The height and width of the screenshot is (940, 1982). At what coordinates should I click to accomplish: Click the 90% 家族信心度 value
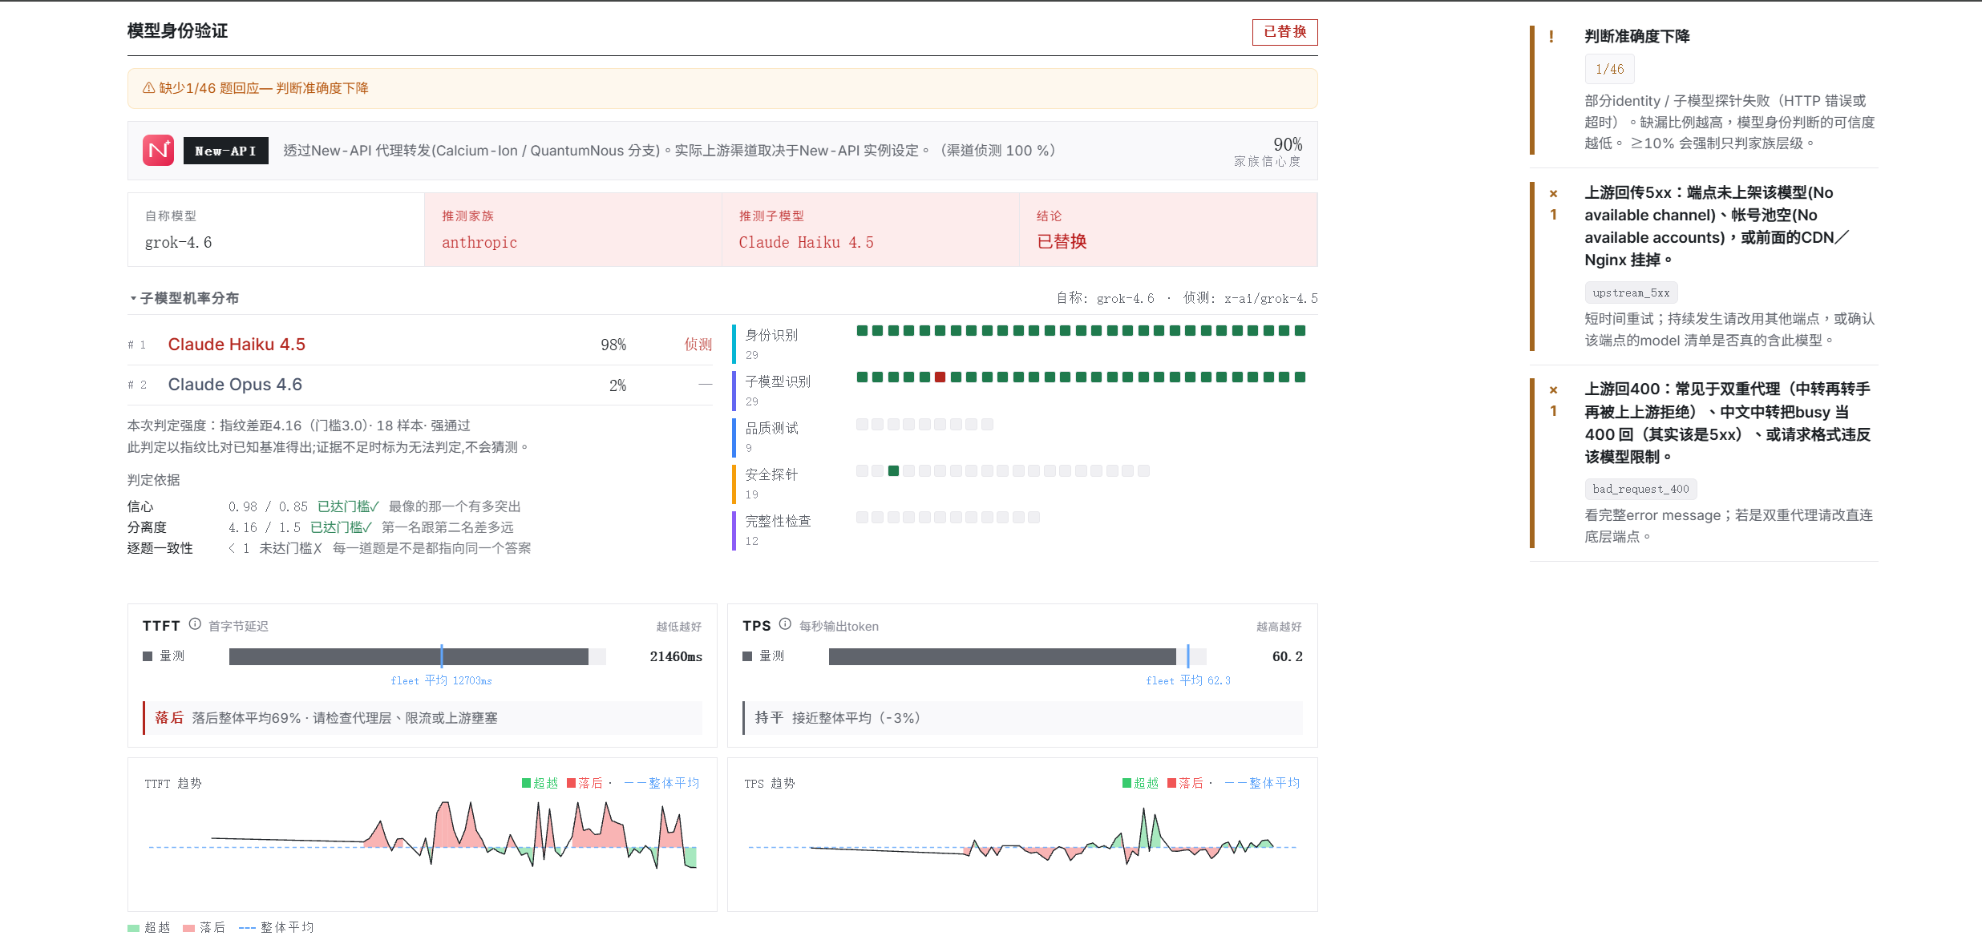point(1288,144)
